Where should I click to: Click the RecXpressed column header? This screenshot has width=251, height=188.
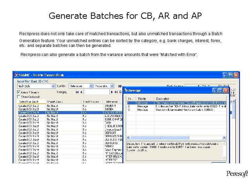tap(92, 102)
